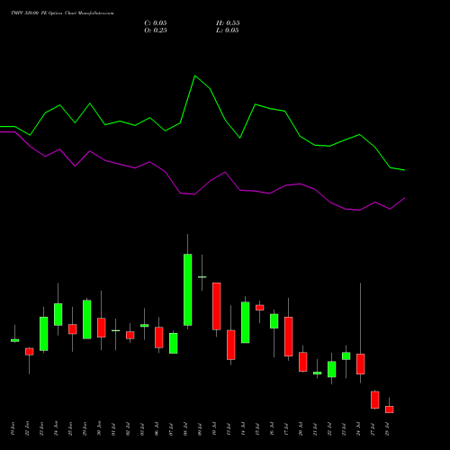Click the high value "H: 0.55"
Viewport: 450px width, 450px height.
tap(228, 23)
